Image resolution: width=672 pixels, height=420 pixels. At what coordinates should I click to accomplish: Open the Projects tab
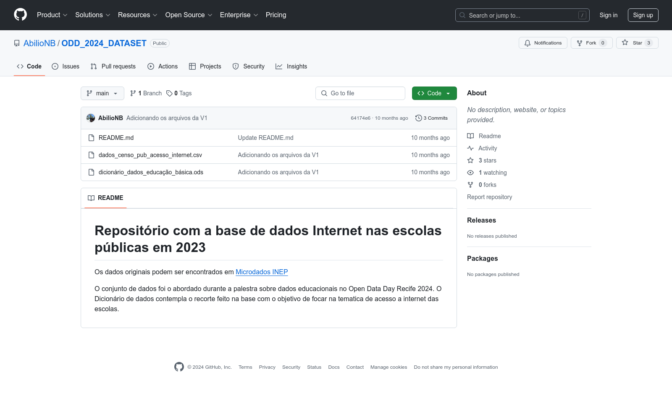coord(205,66)
